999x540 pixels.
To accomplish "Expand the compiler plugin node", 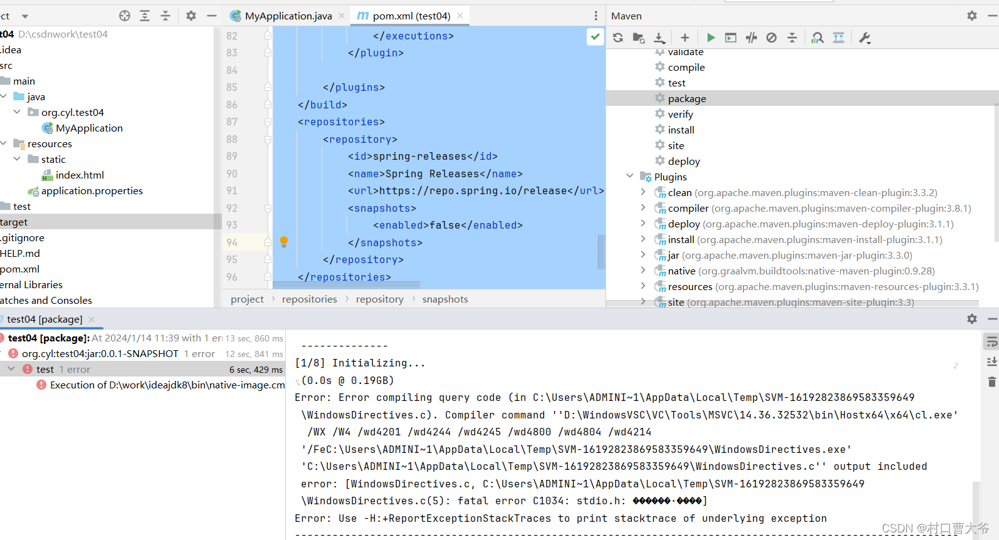I will (643, 208).
